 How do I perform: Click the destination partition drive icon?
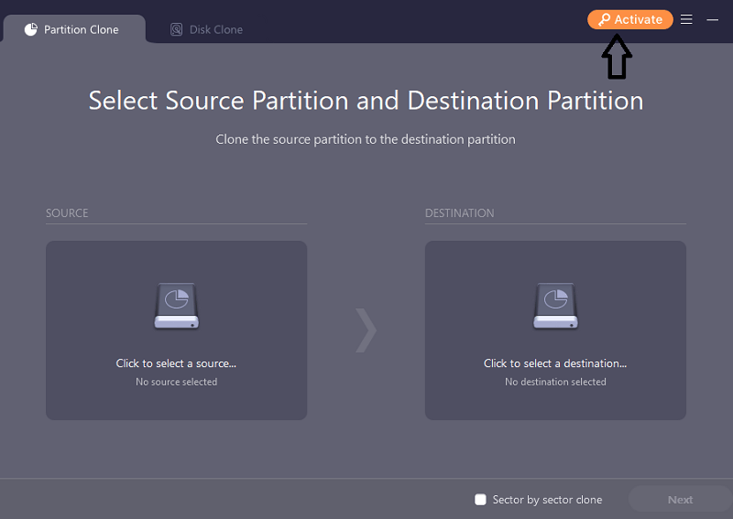[x=555, y=307]
